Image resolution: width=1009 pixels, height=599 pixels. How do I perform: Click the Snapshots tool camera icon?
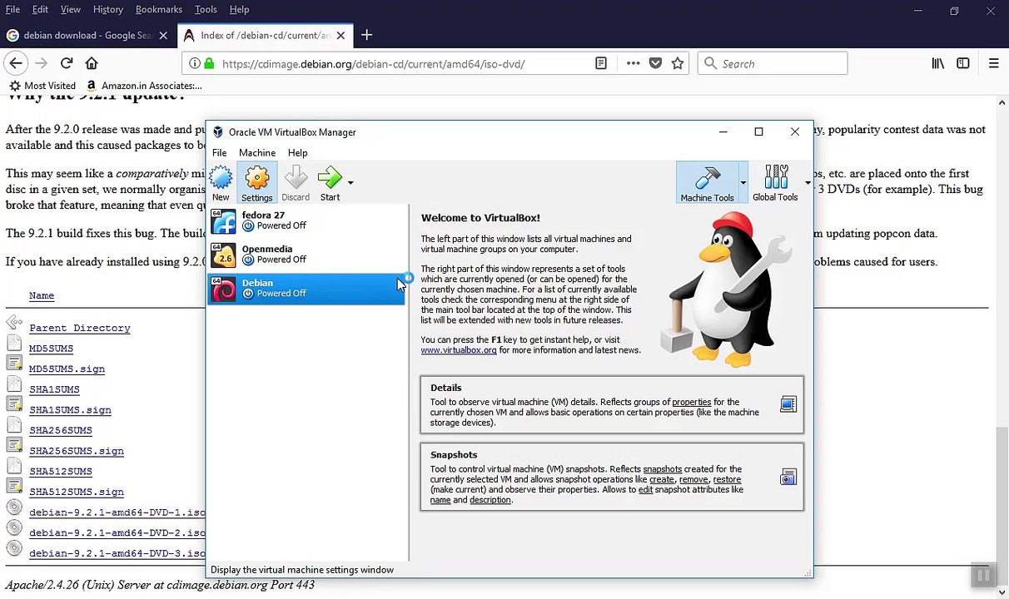(788, 478)
